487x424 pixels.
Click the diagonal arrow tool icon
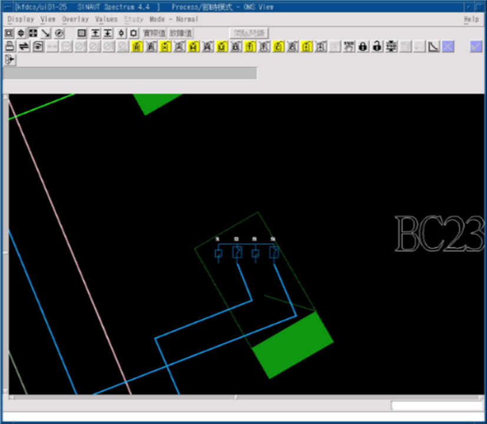[x=46, y=33]
